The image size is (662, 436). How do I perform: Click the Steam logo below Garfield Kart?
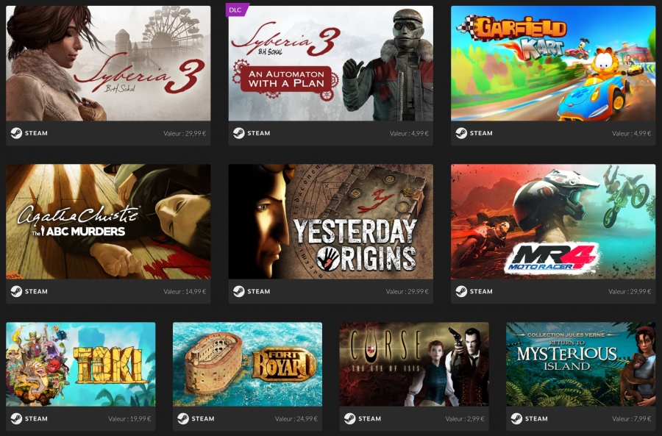point(461,133)
